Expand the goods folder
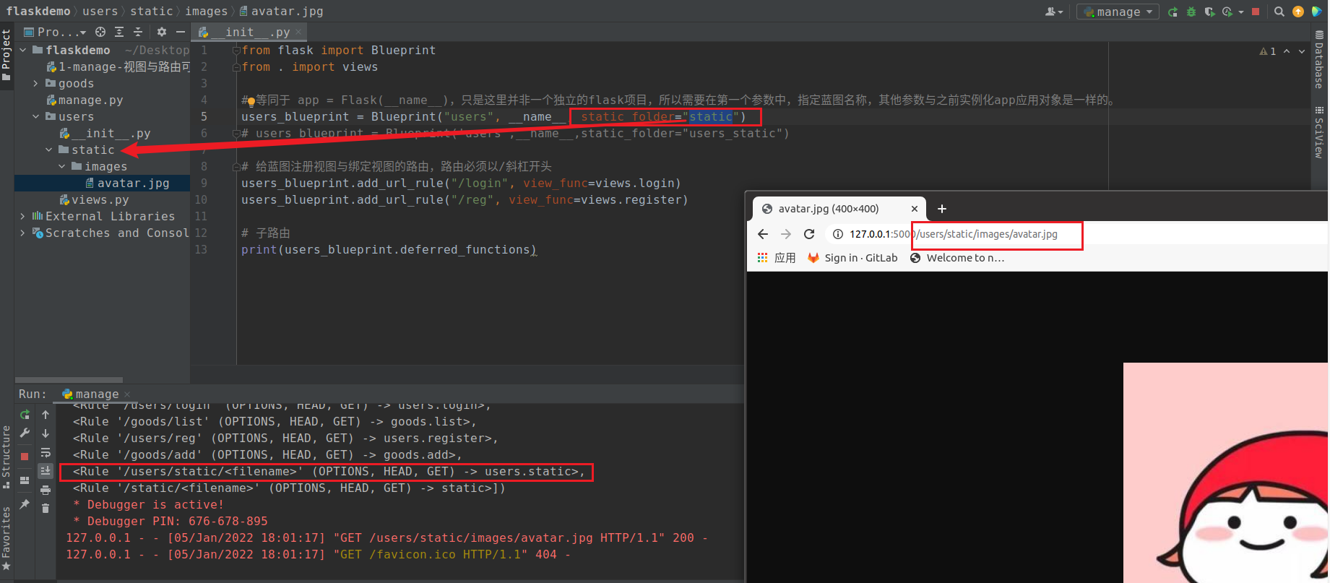The height and width of the screenshot is (583, 1330). coord(35,84)
